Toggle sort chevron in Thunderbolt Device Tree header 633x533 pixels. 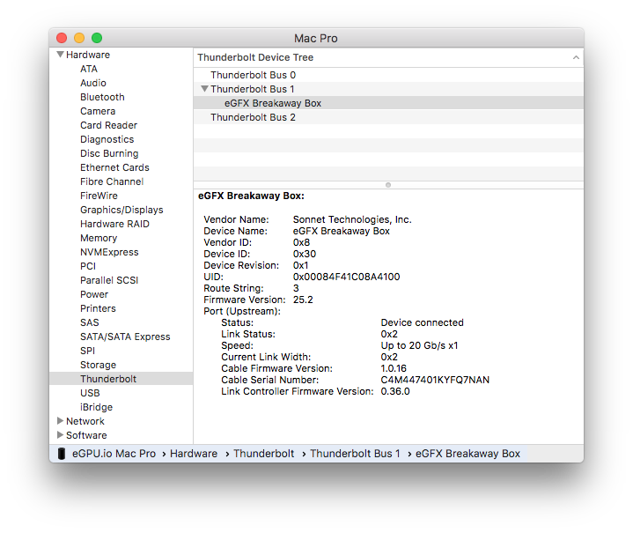(576, 57)
